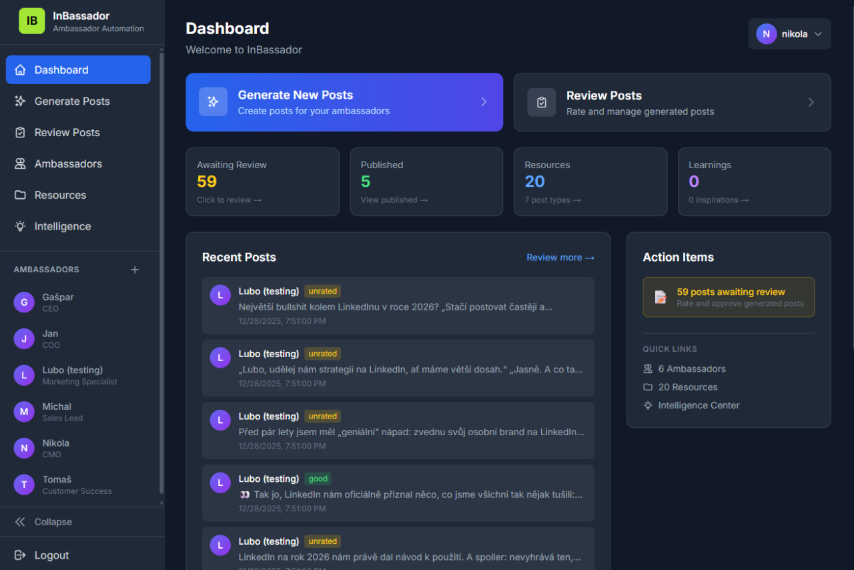Click the clipboard icon on Review Posts card
The image size is (854, 570).
(x=541, y=102)
